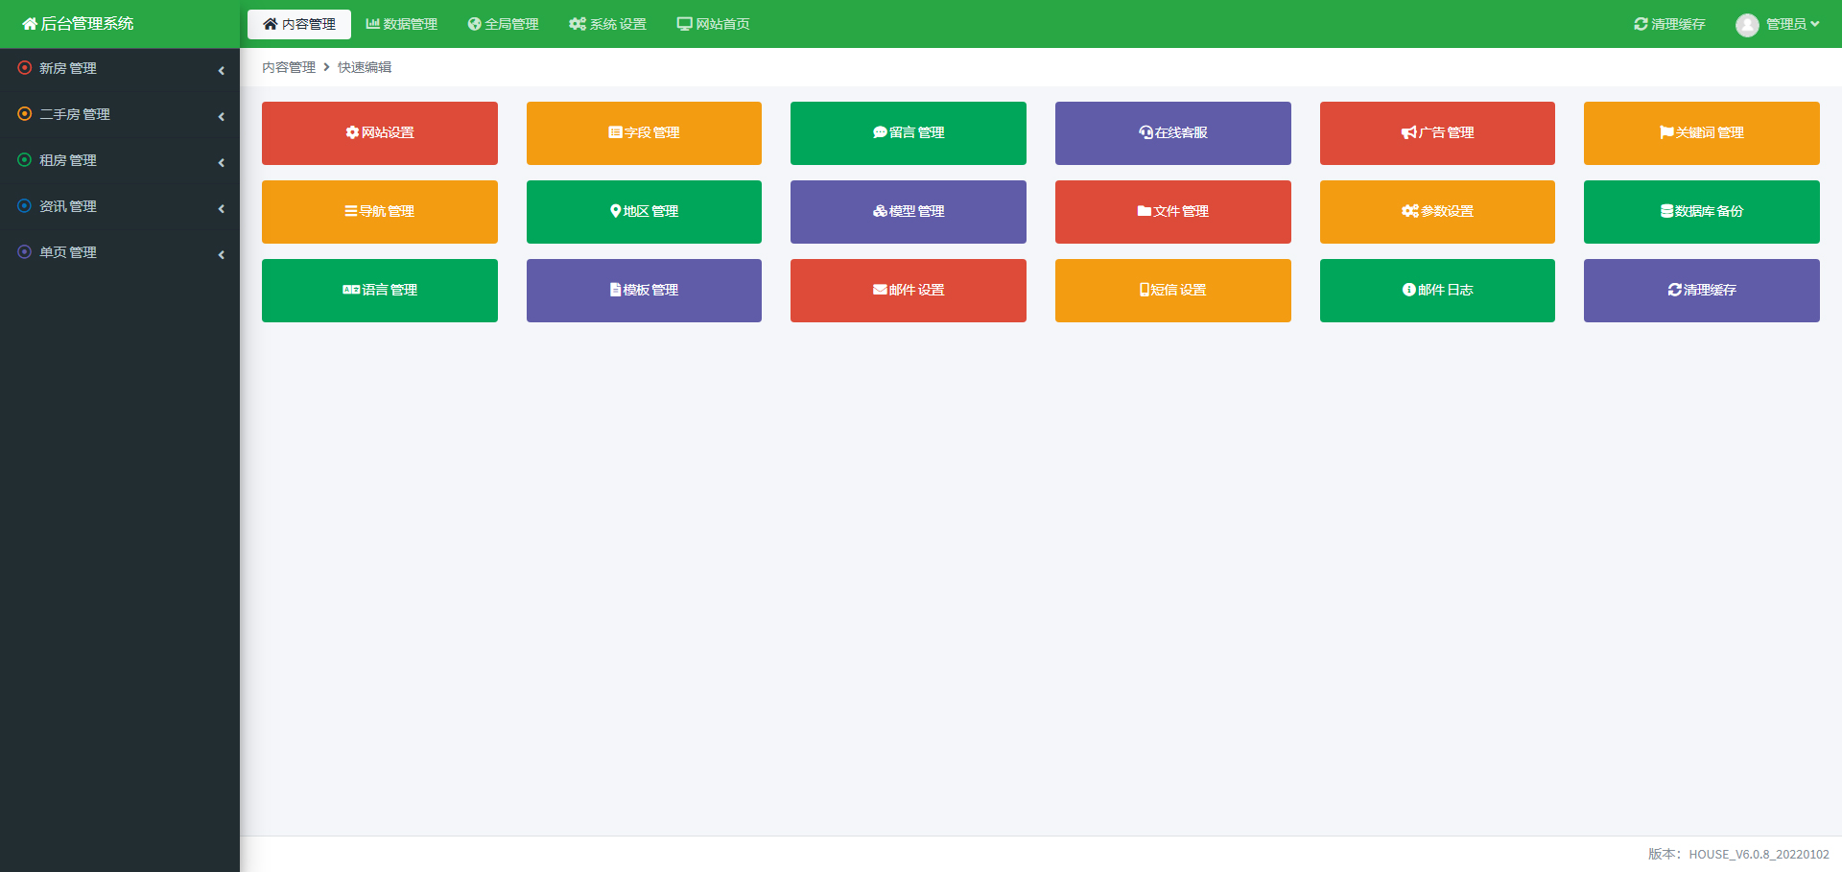
Task: Click the database icon on 数据库备份 tile
Action: tap(1667, 211)
